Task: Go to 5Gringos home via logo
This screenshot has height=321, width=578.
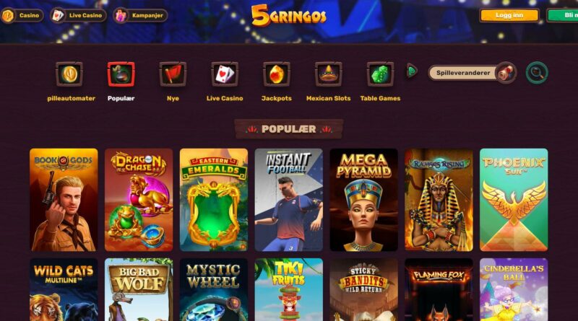Action: click(x=288, y=16)
